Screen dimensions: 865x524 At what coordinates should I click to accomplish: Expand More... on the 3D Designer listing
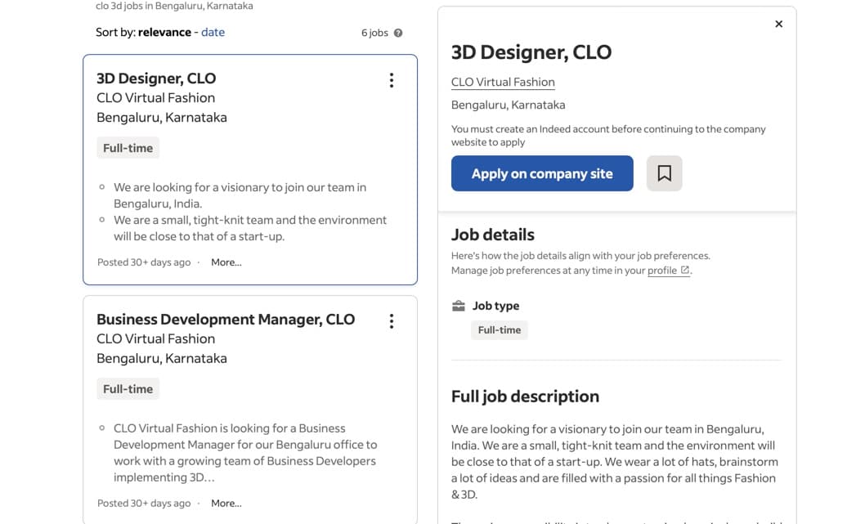226,262
